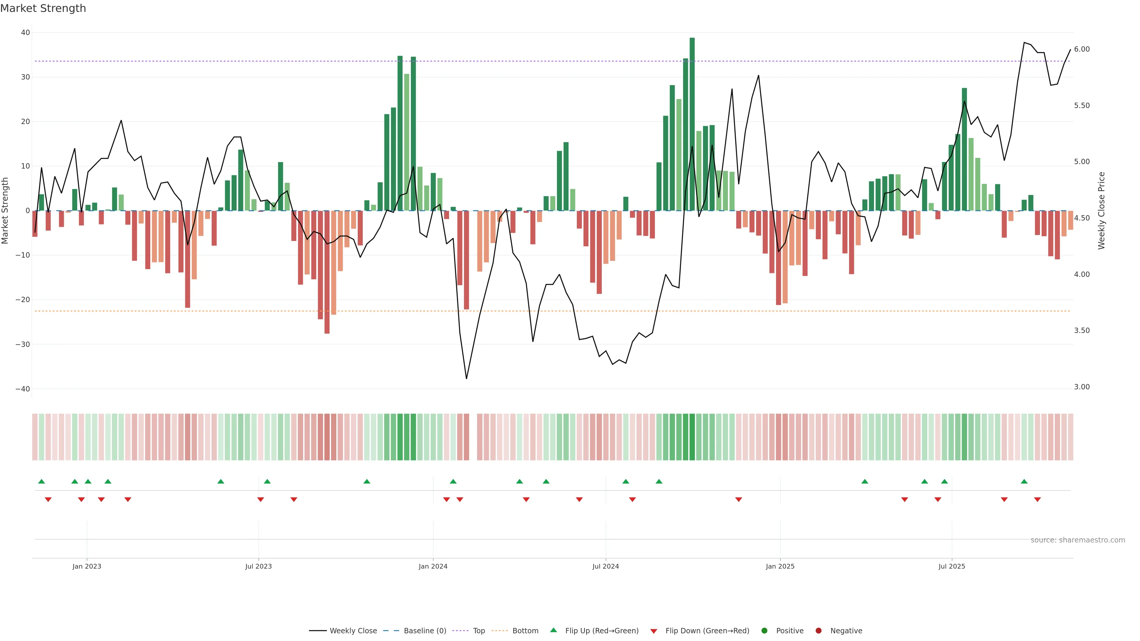Click the last red flip-down triangle marker

[x=1037, y=499]
